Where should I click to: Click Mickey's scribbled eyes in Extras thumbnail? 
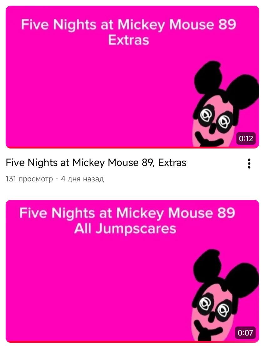click(x=216, y=119)
